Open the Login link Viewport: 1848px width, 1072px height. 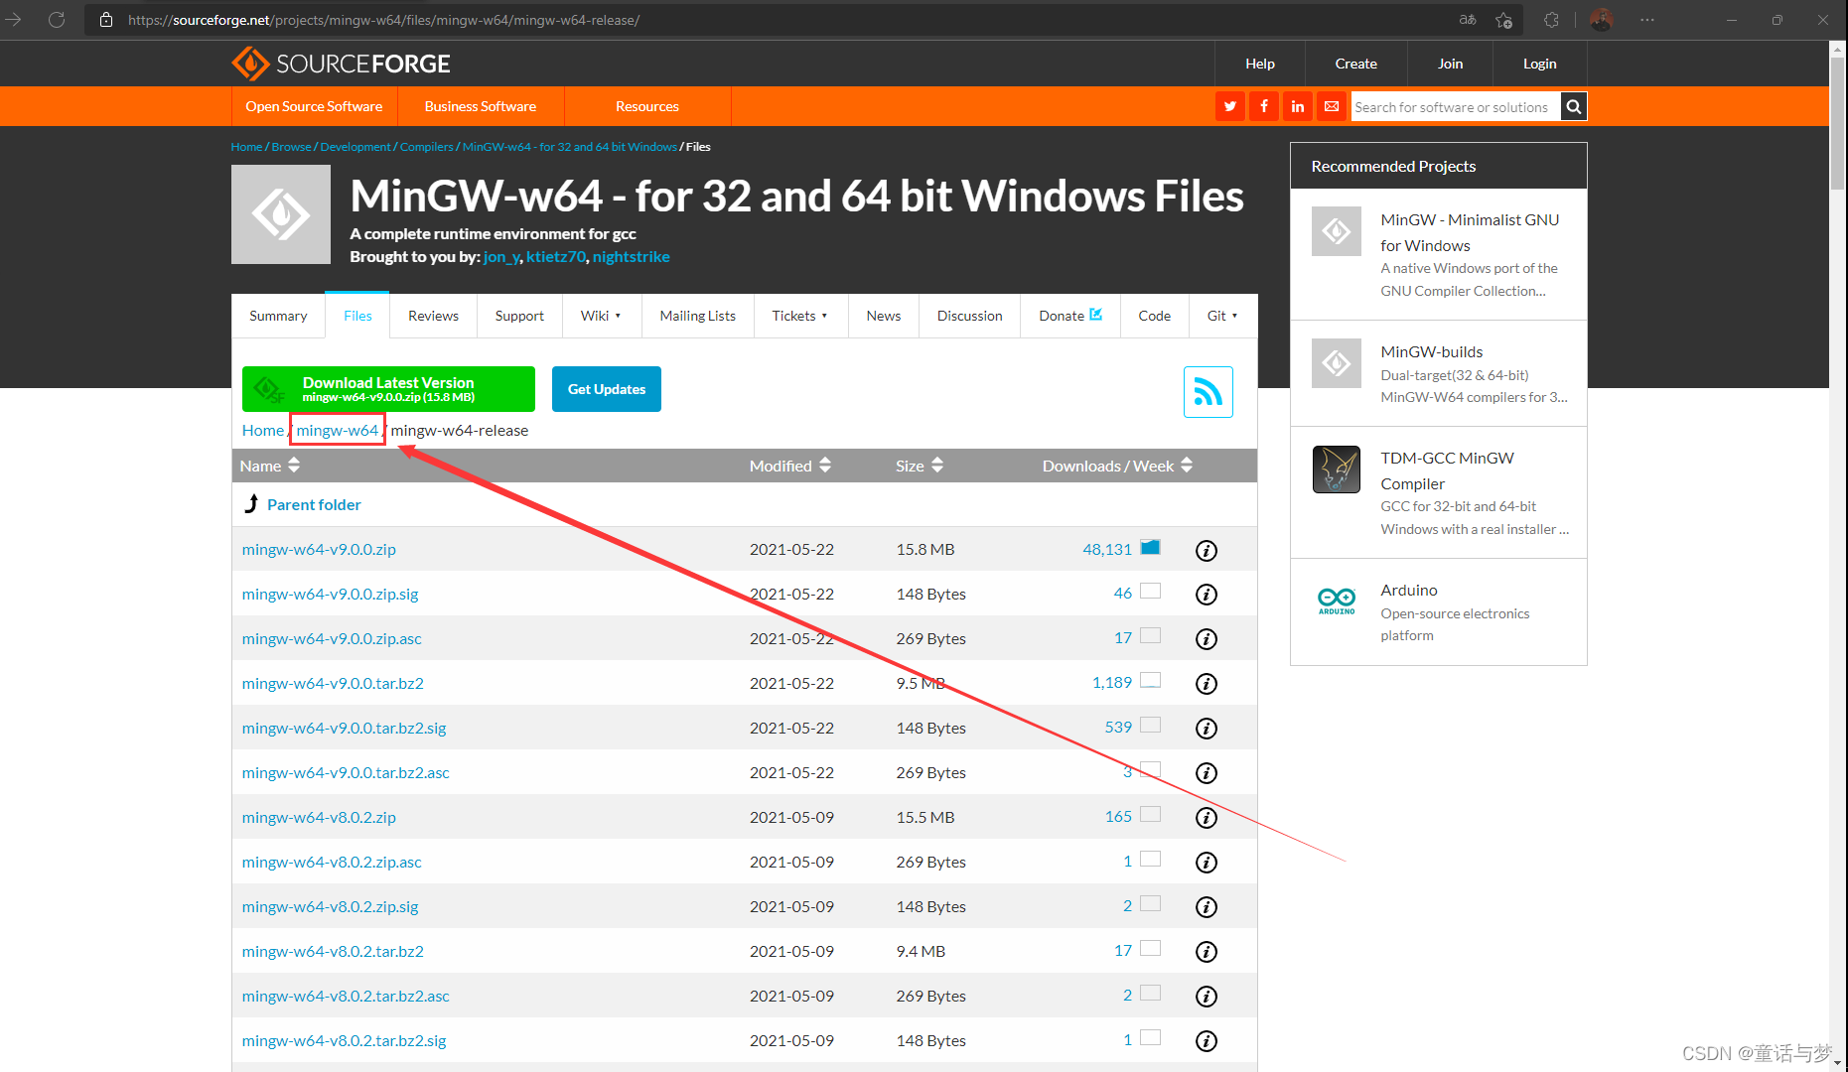tap(1540, 64)
